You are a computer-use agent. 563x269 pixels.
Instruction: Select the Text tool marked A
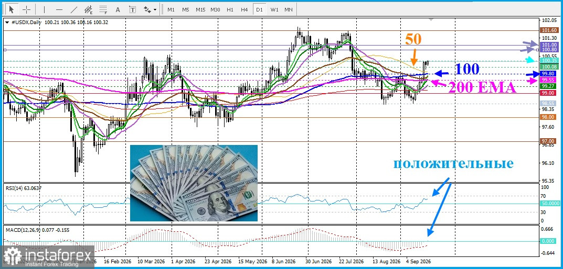[118, 9]
